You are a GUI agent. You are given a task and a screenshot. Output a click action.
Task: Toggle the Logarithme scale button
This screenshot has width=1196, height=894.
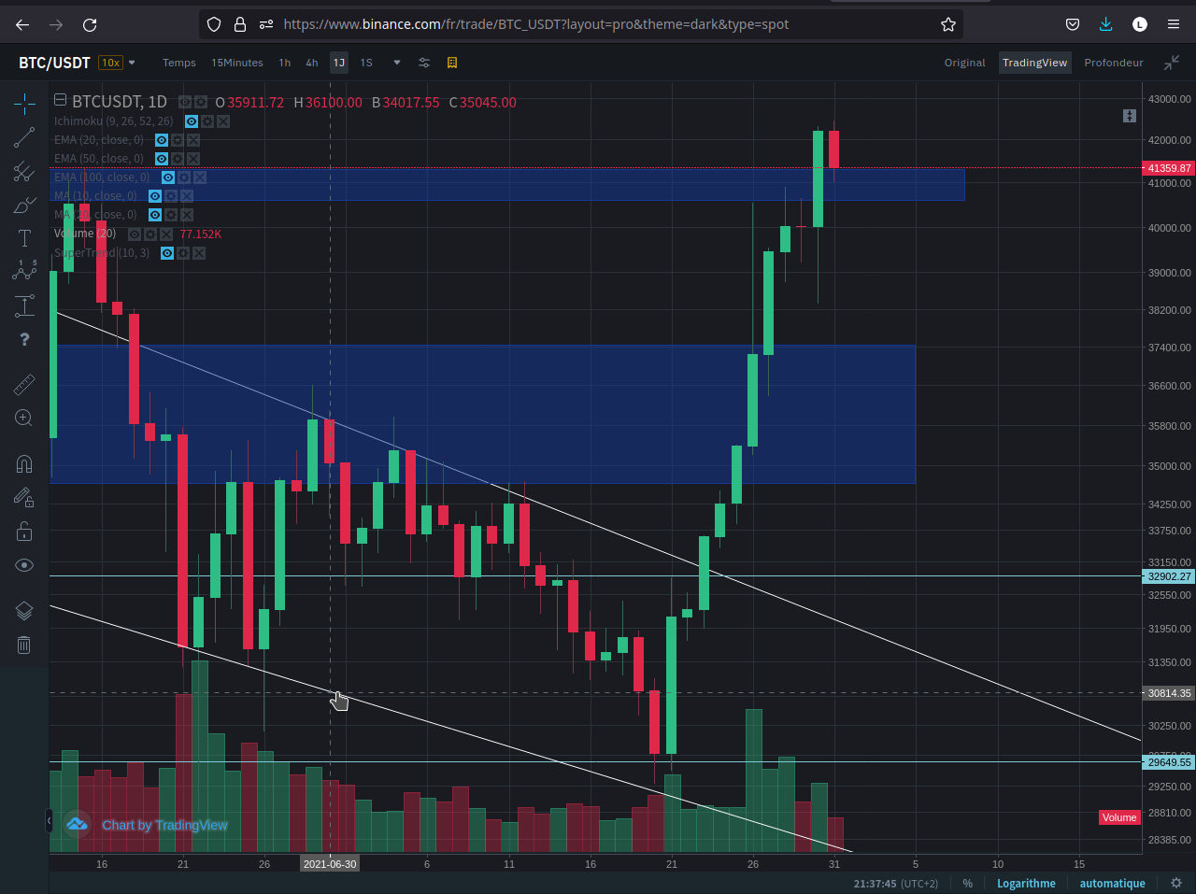coord(1026,884)
